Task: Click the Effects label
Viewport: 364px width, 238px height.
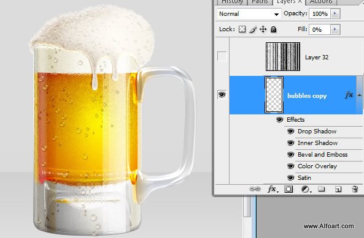Action: tap(295, 119)
